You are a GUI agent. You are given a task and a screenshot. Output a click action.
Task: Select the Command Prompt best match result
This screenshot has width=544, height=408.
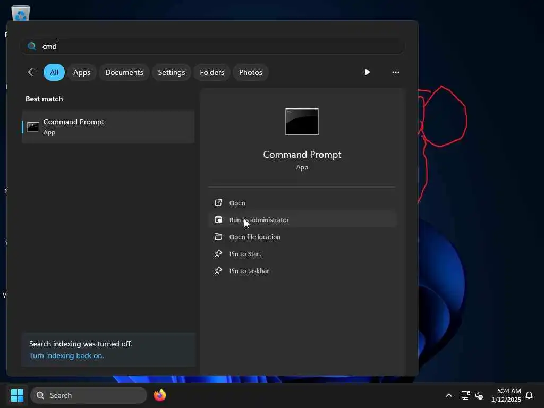108,127
